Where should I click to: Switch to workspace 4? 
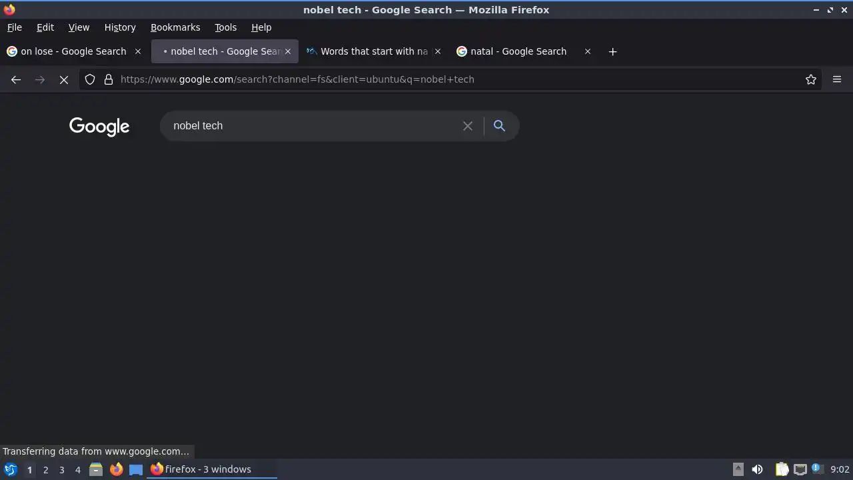(77, 470)
